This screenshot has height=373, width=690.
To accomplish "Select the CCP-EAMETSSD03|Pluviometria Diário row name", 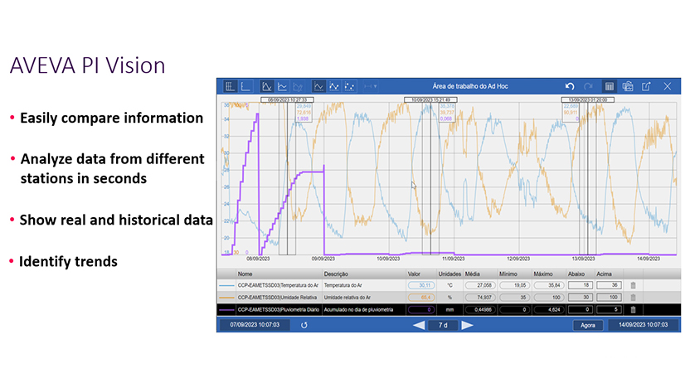I will coord(279,310).
